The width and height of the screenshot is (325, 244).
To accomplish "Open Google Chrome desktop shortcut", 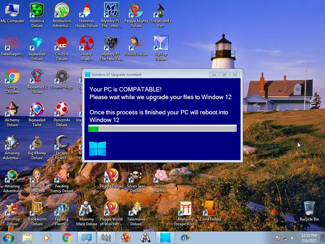I will [12, 81].
